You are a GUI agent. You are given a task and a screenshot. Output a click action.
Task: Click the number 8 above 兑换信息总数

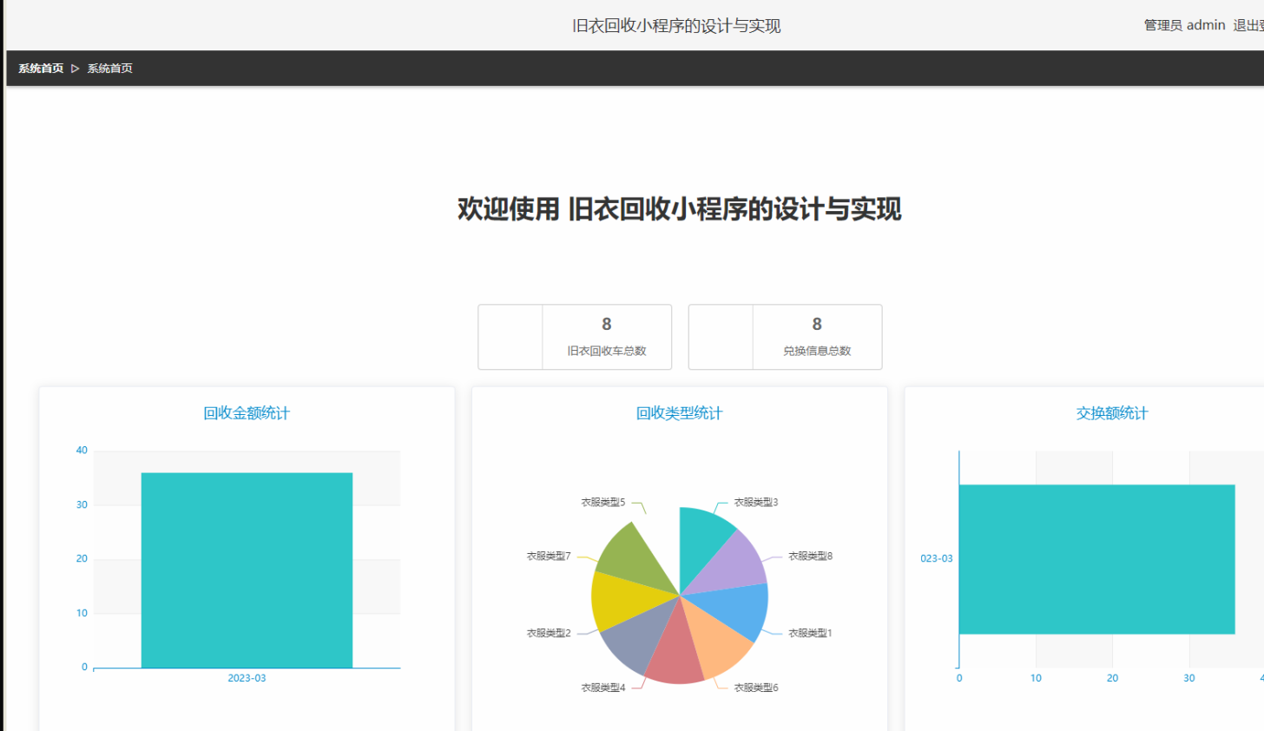(817, 324)
